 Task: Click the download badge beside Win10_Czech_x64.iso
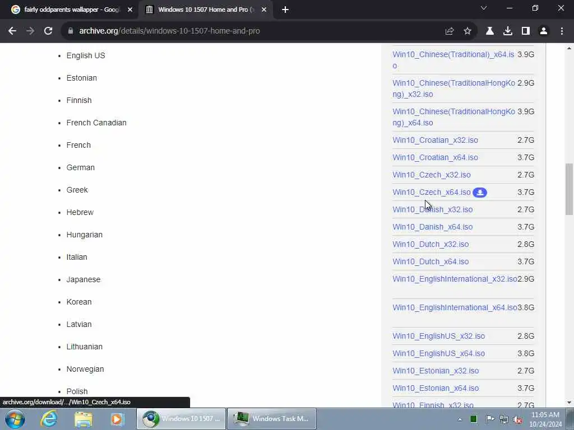tap(480, 193)
